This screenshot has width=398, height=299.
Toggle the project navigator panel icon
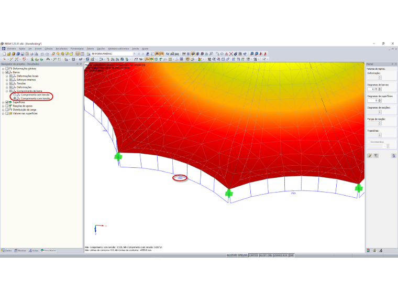tap(78, 54)
